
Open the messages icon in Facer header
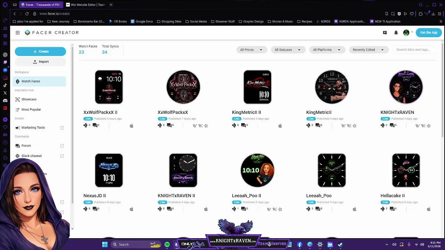coord(385,33)
